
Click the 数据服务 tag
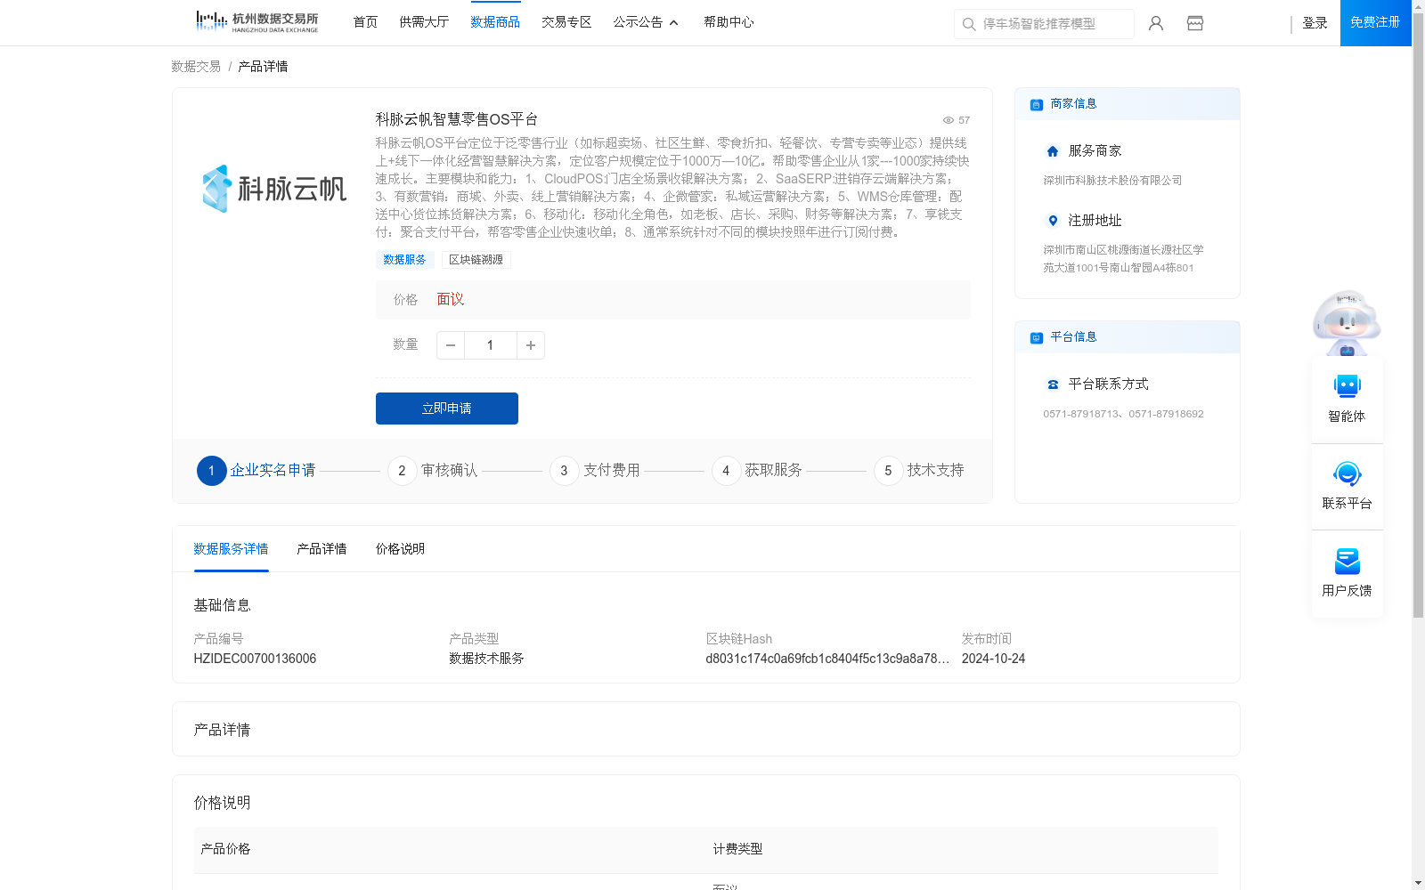[404, 260]
